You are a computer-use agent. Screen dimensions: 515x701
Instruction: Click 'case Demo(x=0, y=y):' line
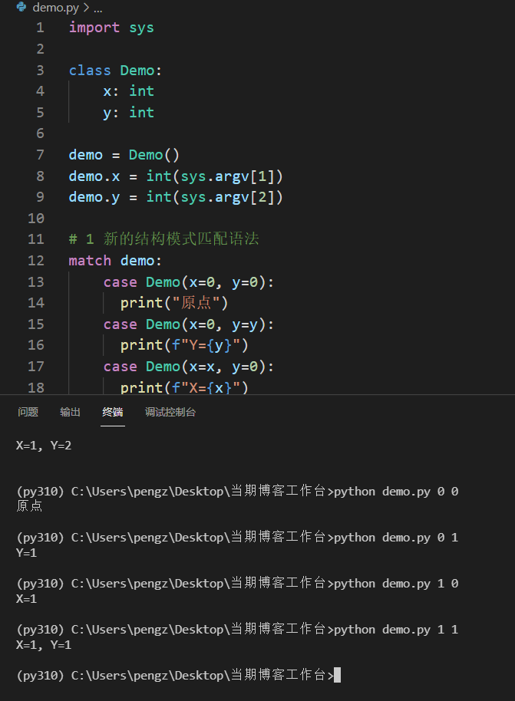[x=188, y=324]
